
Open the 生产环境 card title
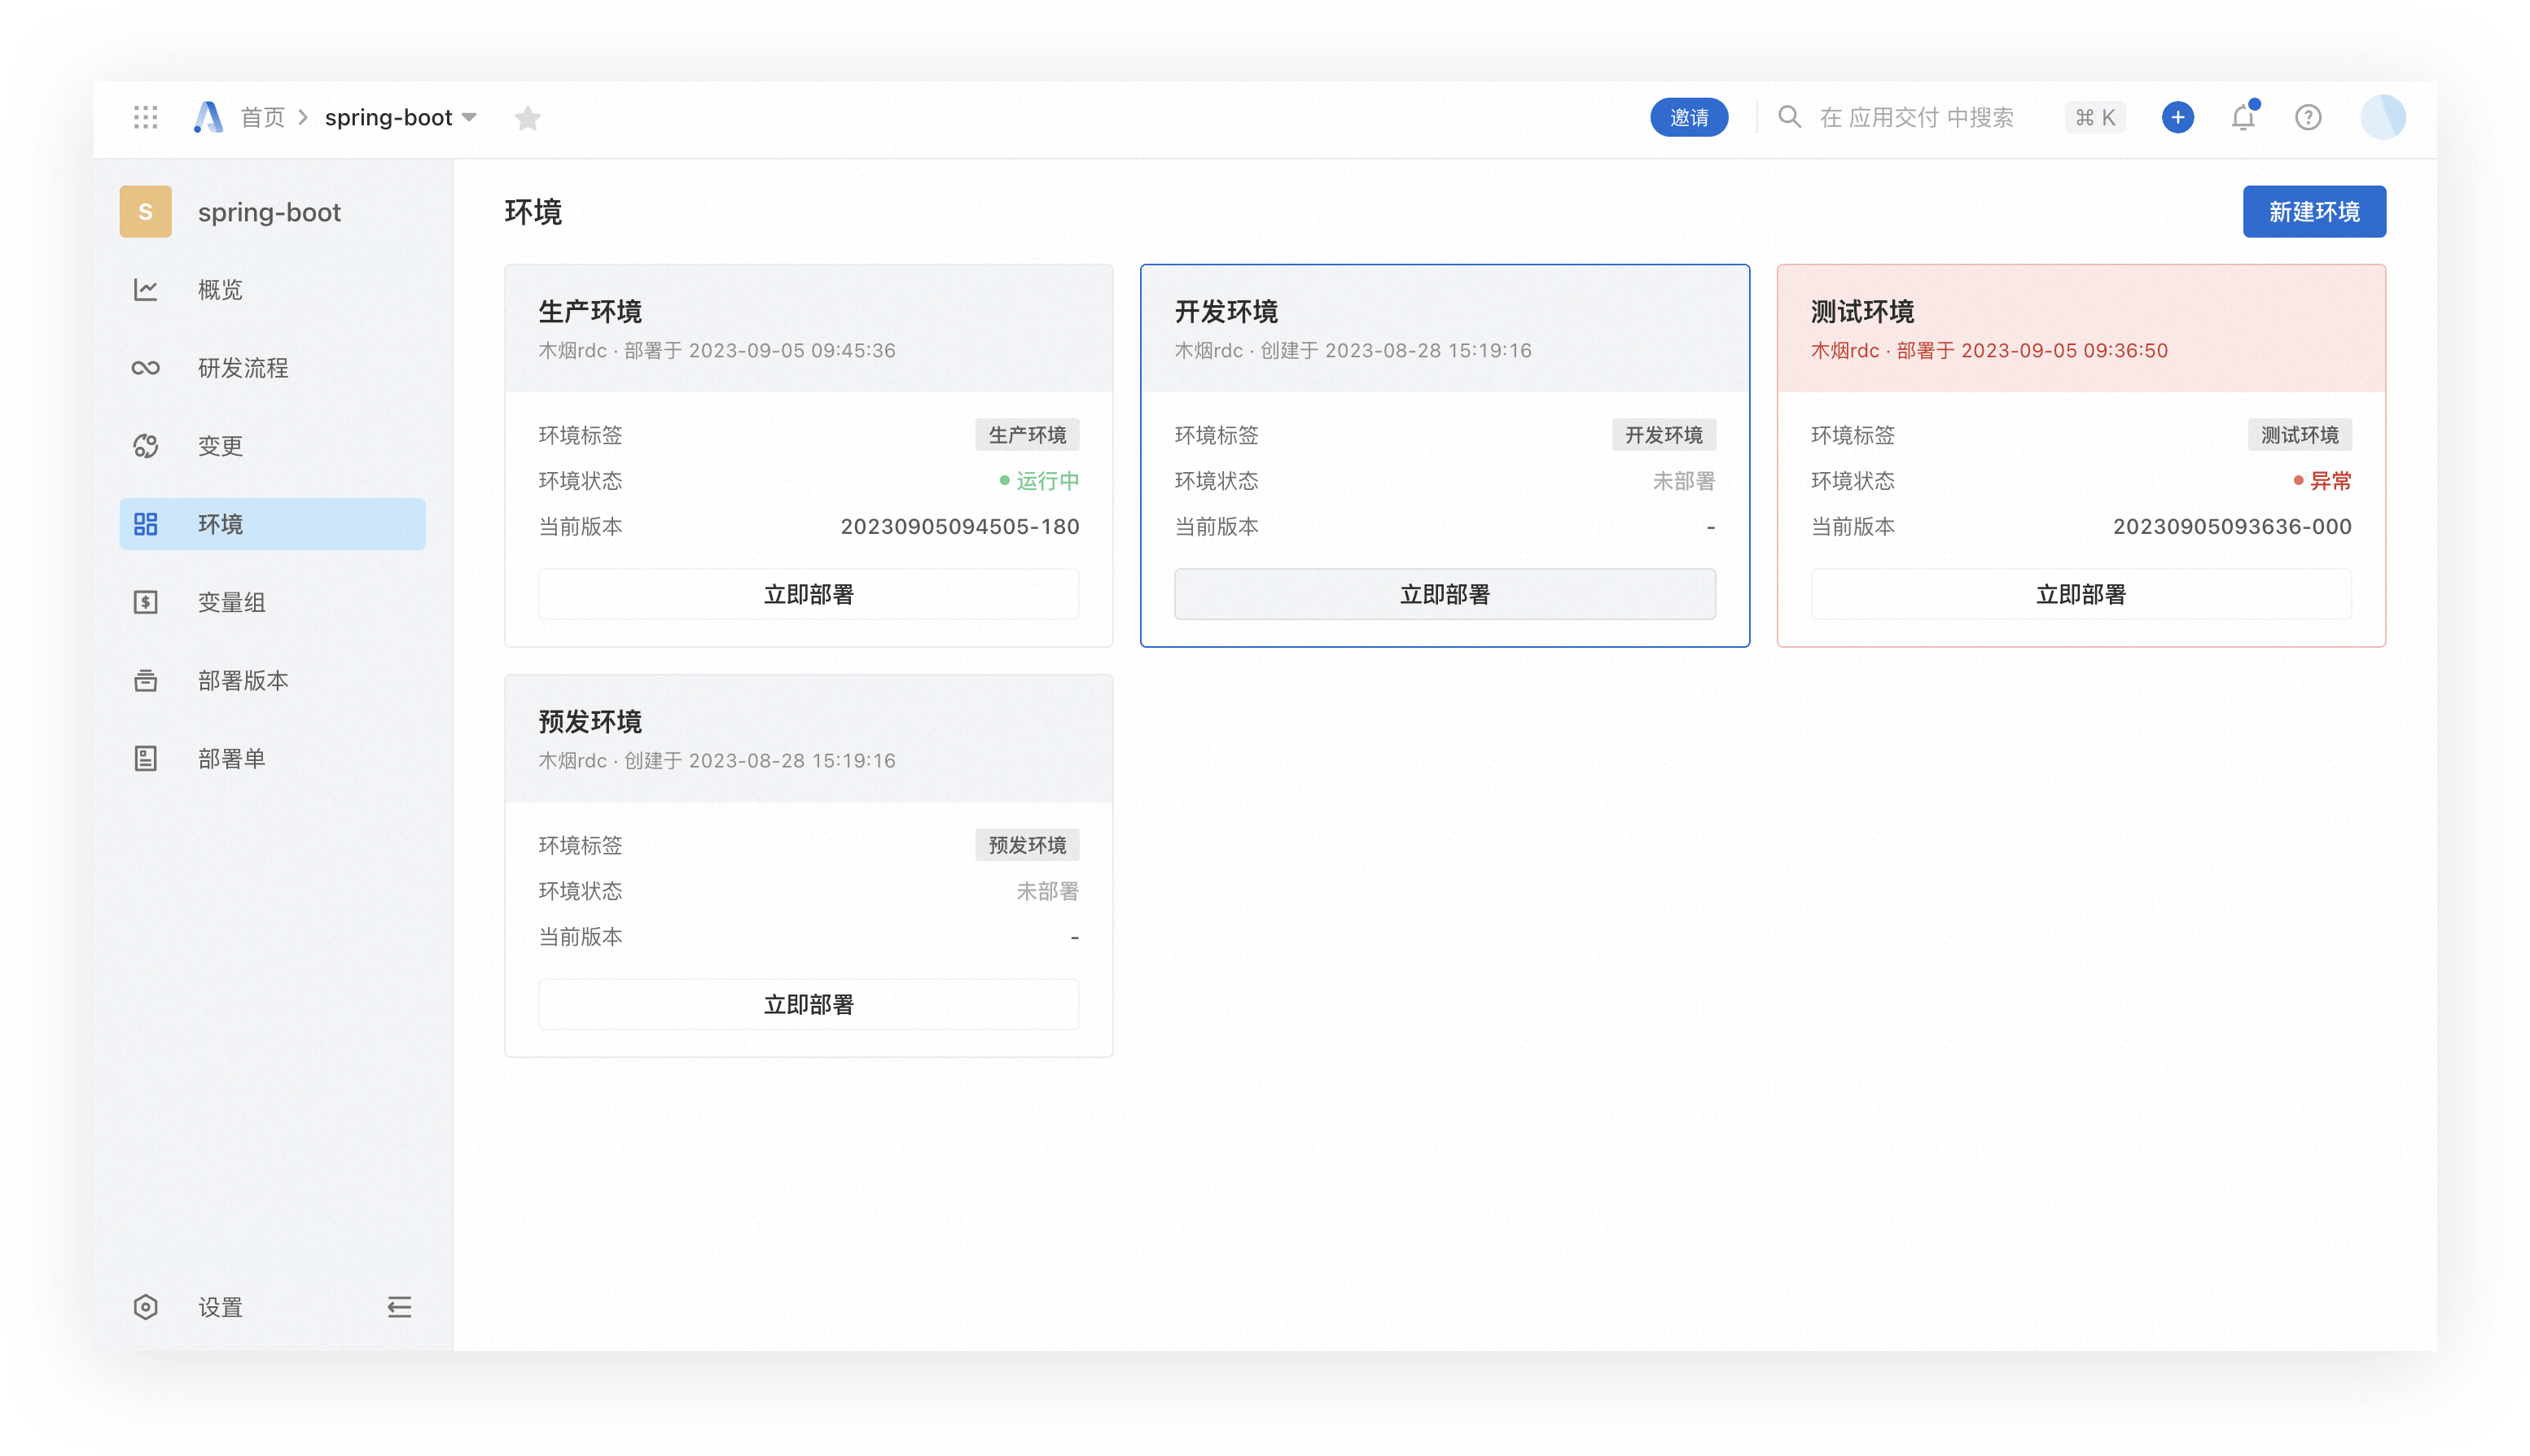[x=590, y=311]
